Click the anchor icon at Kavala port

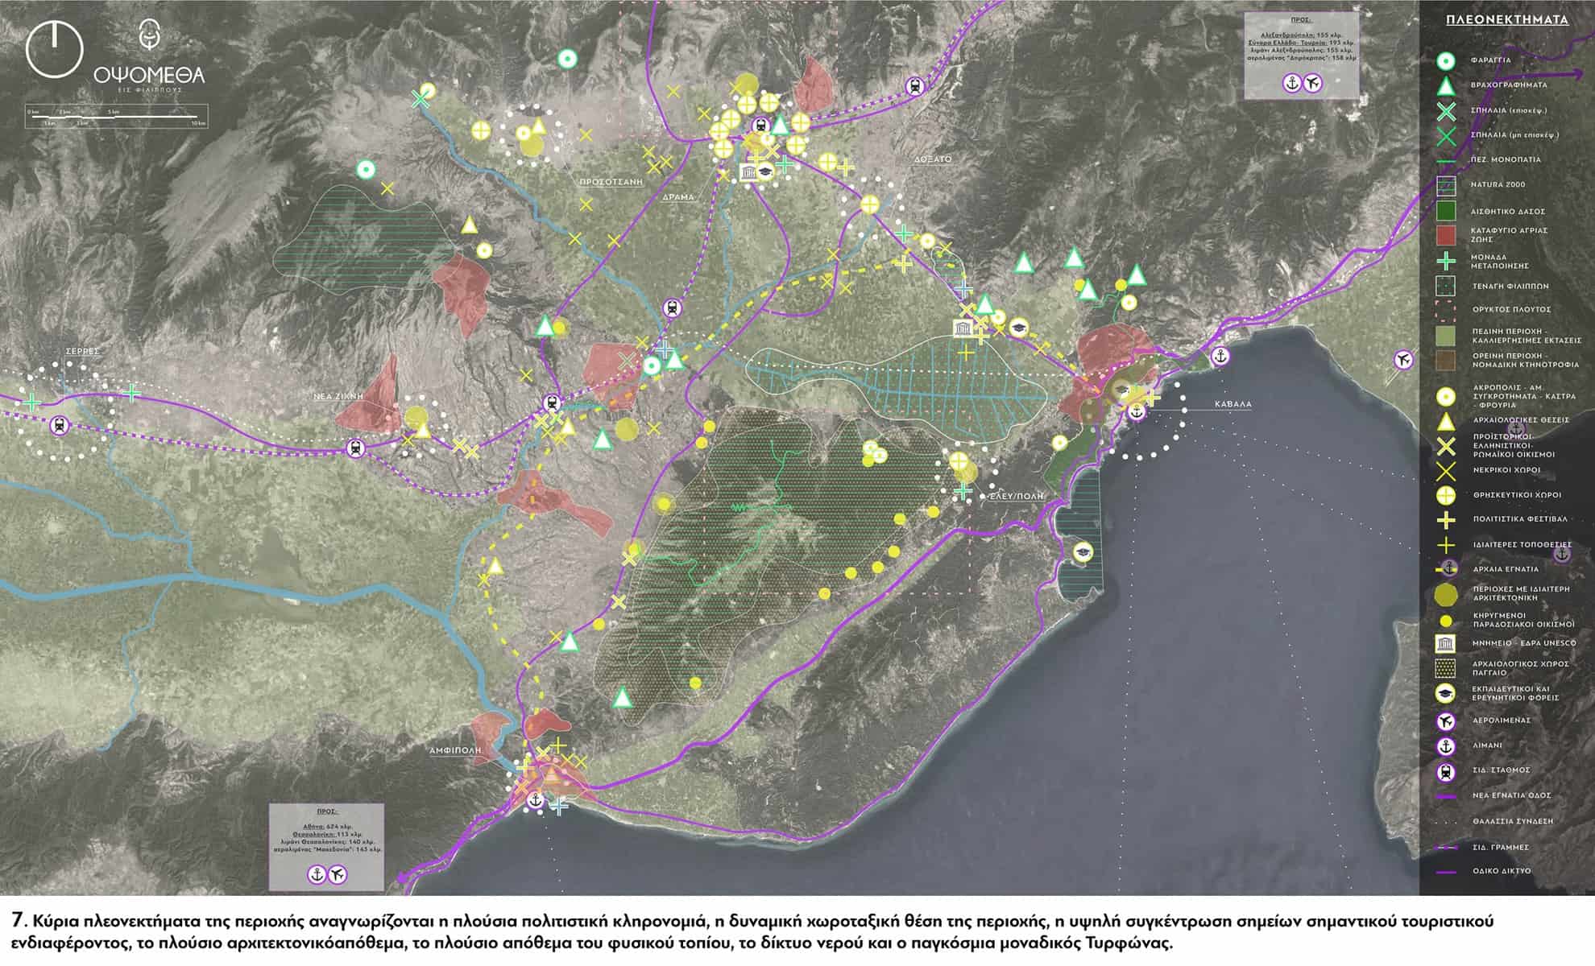[1136, 412]
